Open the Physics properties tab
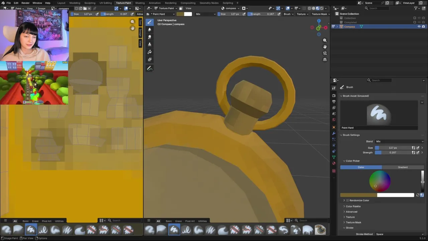 click(334, 145)
